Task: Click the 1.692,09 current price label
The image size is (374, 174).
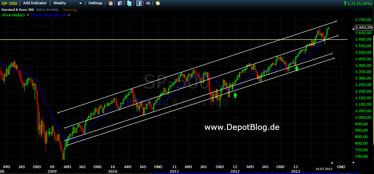Action: 364,27
